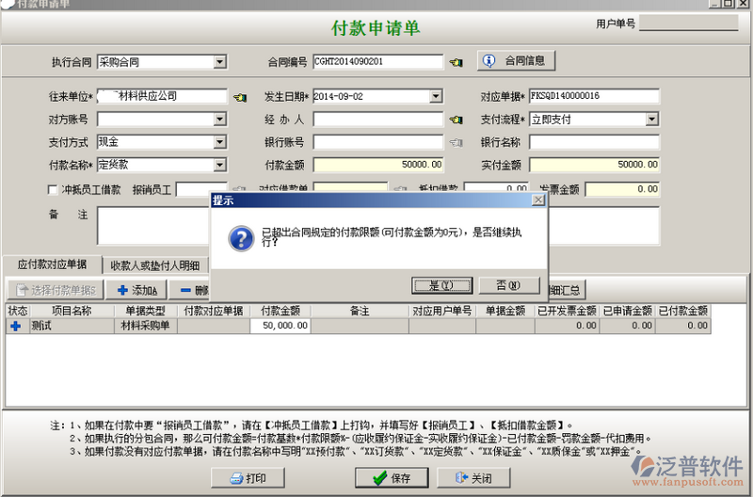Expand the 支付流程 dropdown showing 立即支付
The width and height of the screenshot is (753, 497).
tap(651, 120)
